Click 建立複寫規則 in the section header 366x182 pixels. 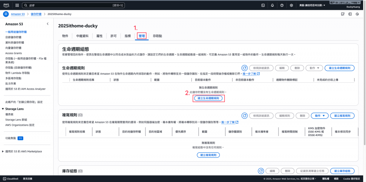tap(342, 115)
